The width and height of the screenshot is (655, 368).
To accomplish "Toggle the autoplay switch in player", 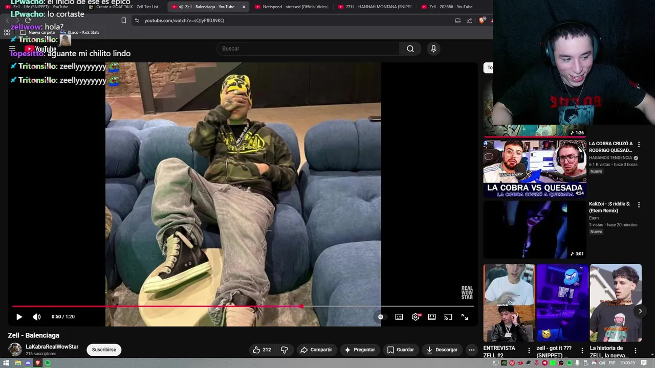I will click(381, 317).
